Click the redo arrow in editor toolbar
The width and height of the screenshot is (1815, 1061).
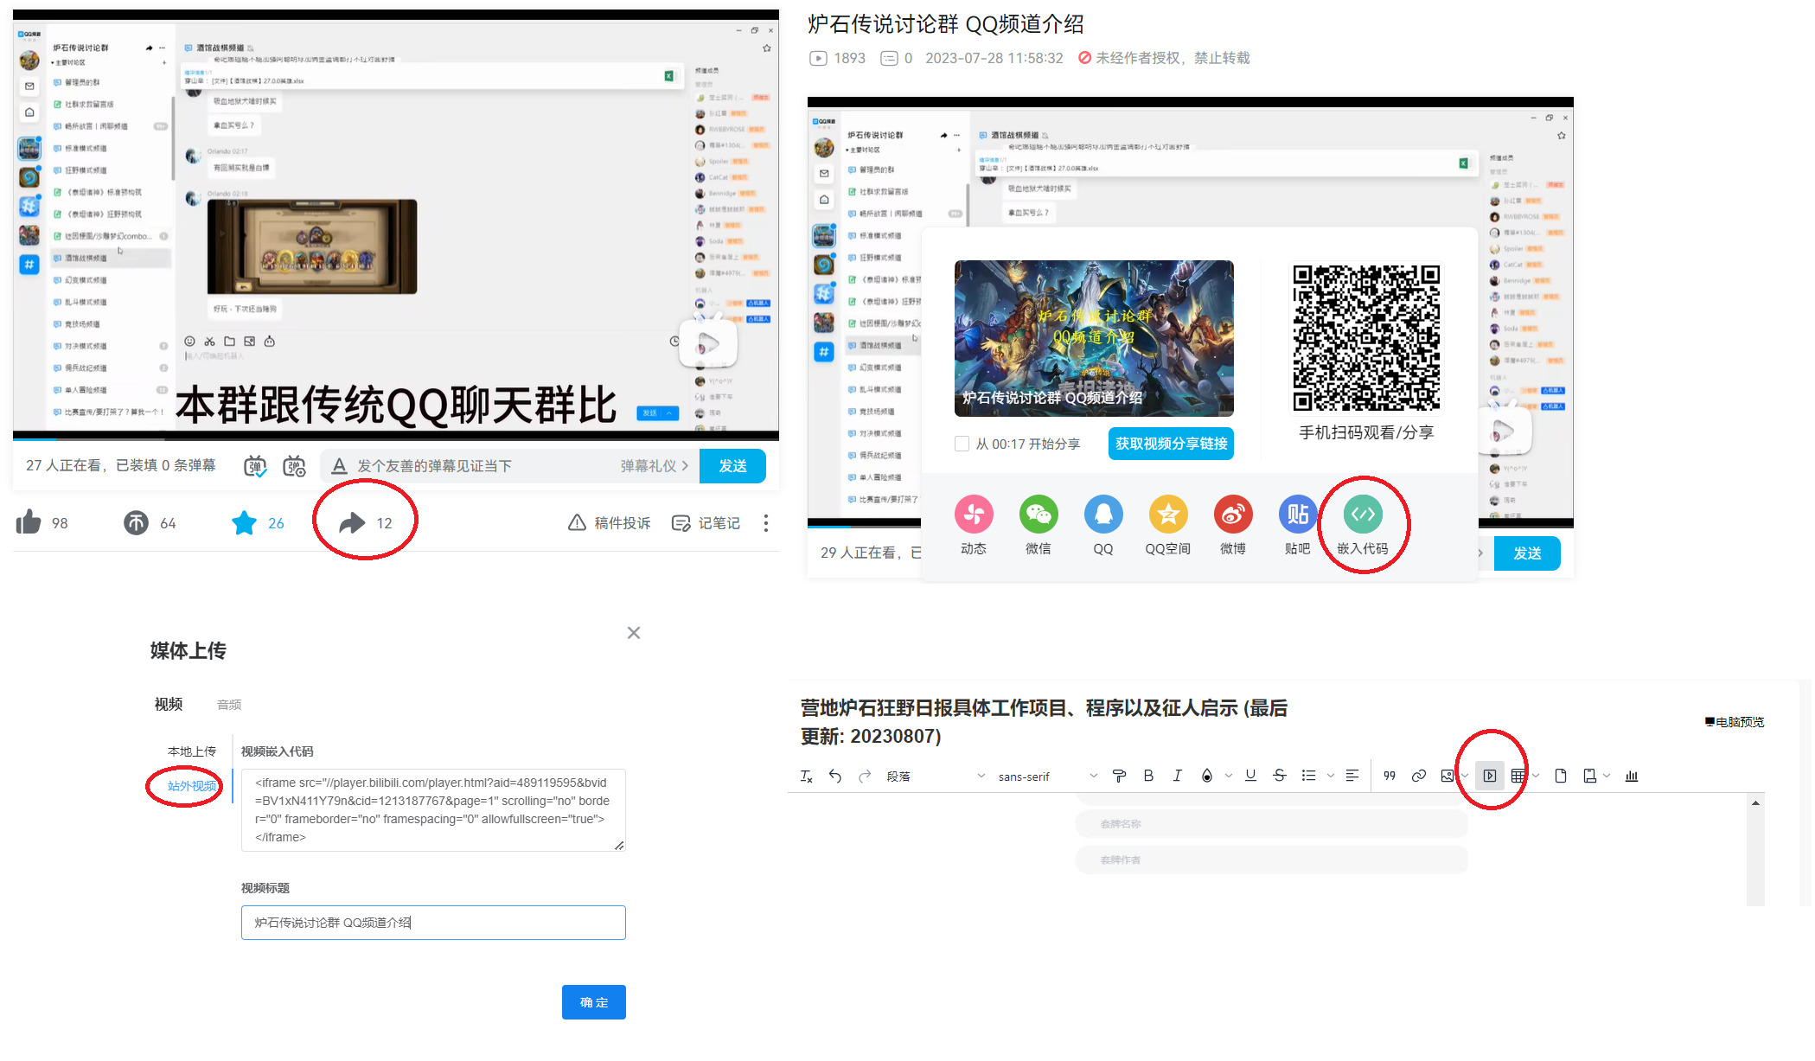pyautogui.click(x=865, y=777)
